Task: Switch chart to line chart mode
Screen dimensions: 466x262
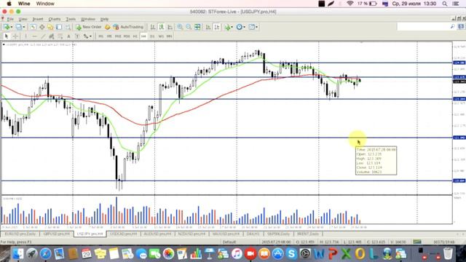Action: [x=170, y=27]
